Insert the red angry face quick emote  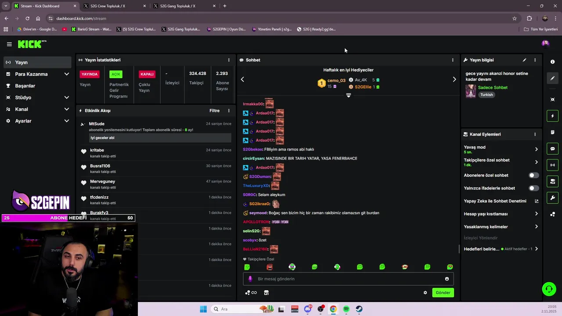coord(270,267)
